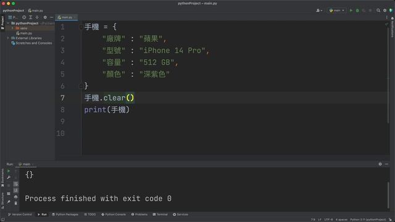Select main.py in the project tree
395x222 pixels.
[24, 33]
